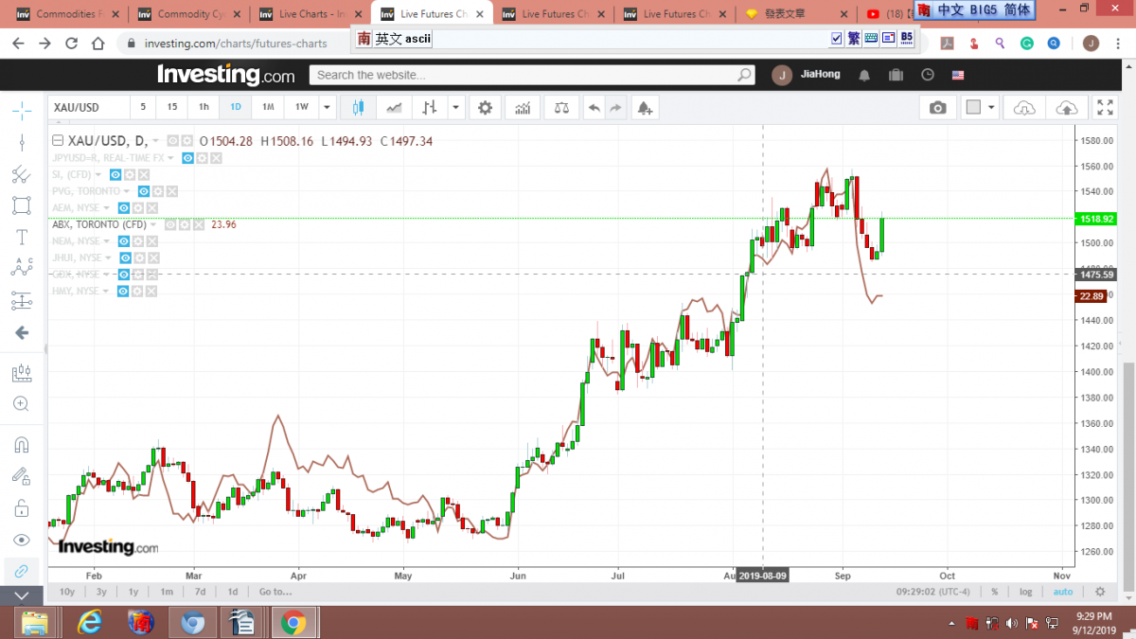Select the text annotation tool
This screenshot has width=1136, height=639.
[21, 238]
